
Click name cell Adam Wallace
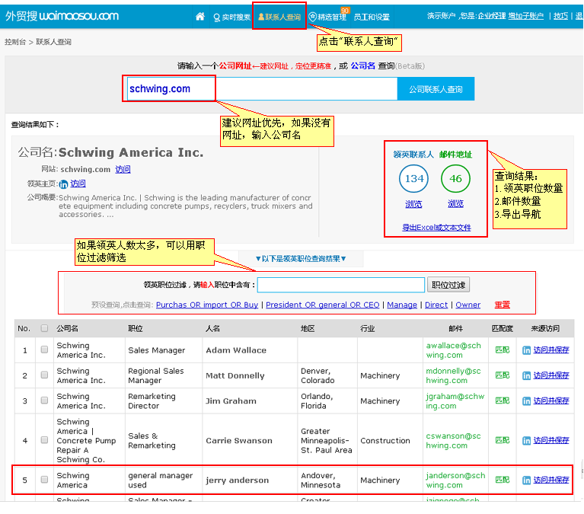click(236, 350)
